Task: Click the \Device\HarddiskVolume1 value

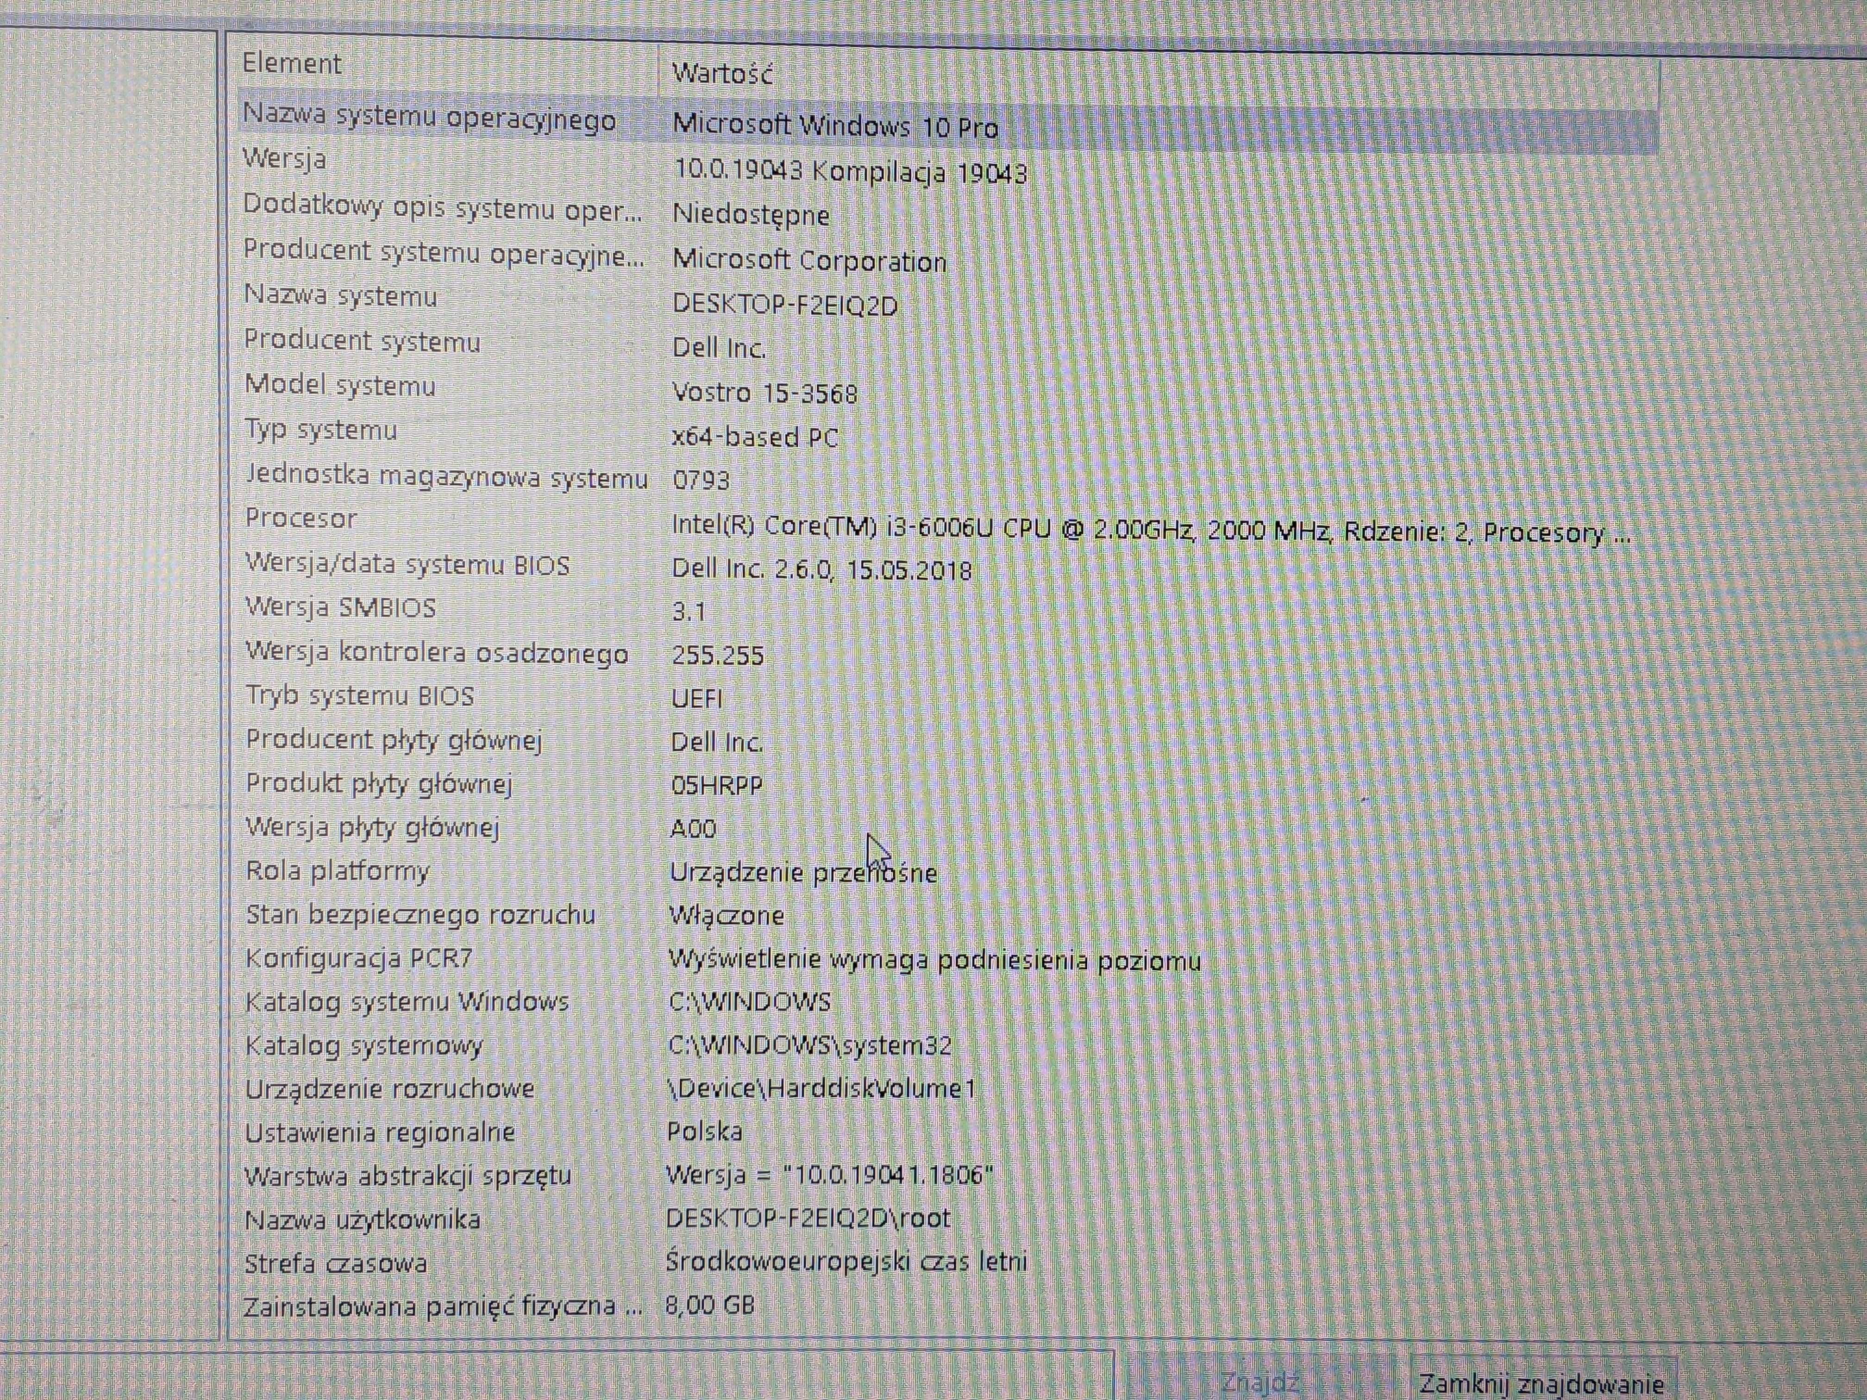Action: pos(822,1088)
